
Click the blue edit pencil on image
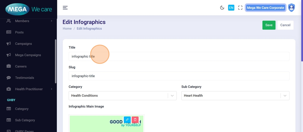click(x=127, y=120)
